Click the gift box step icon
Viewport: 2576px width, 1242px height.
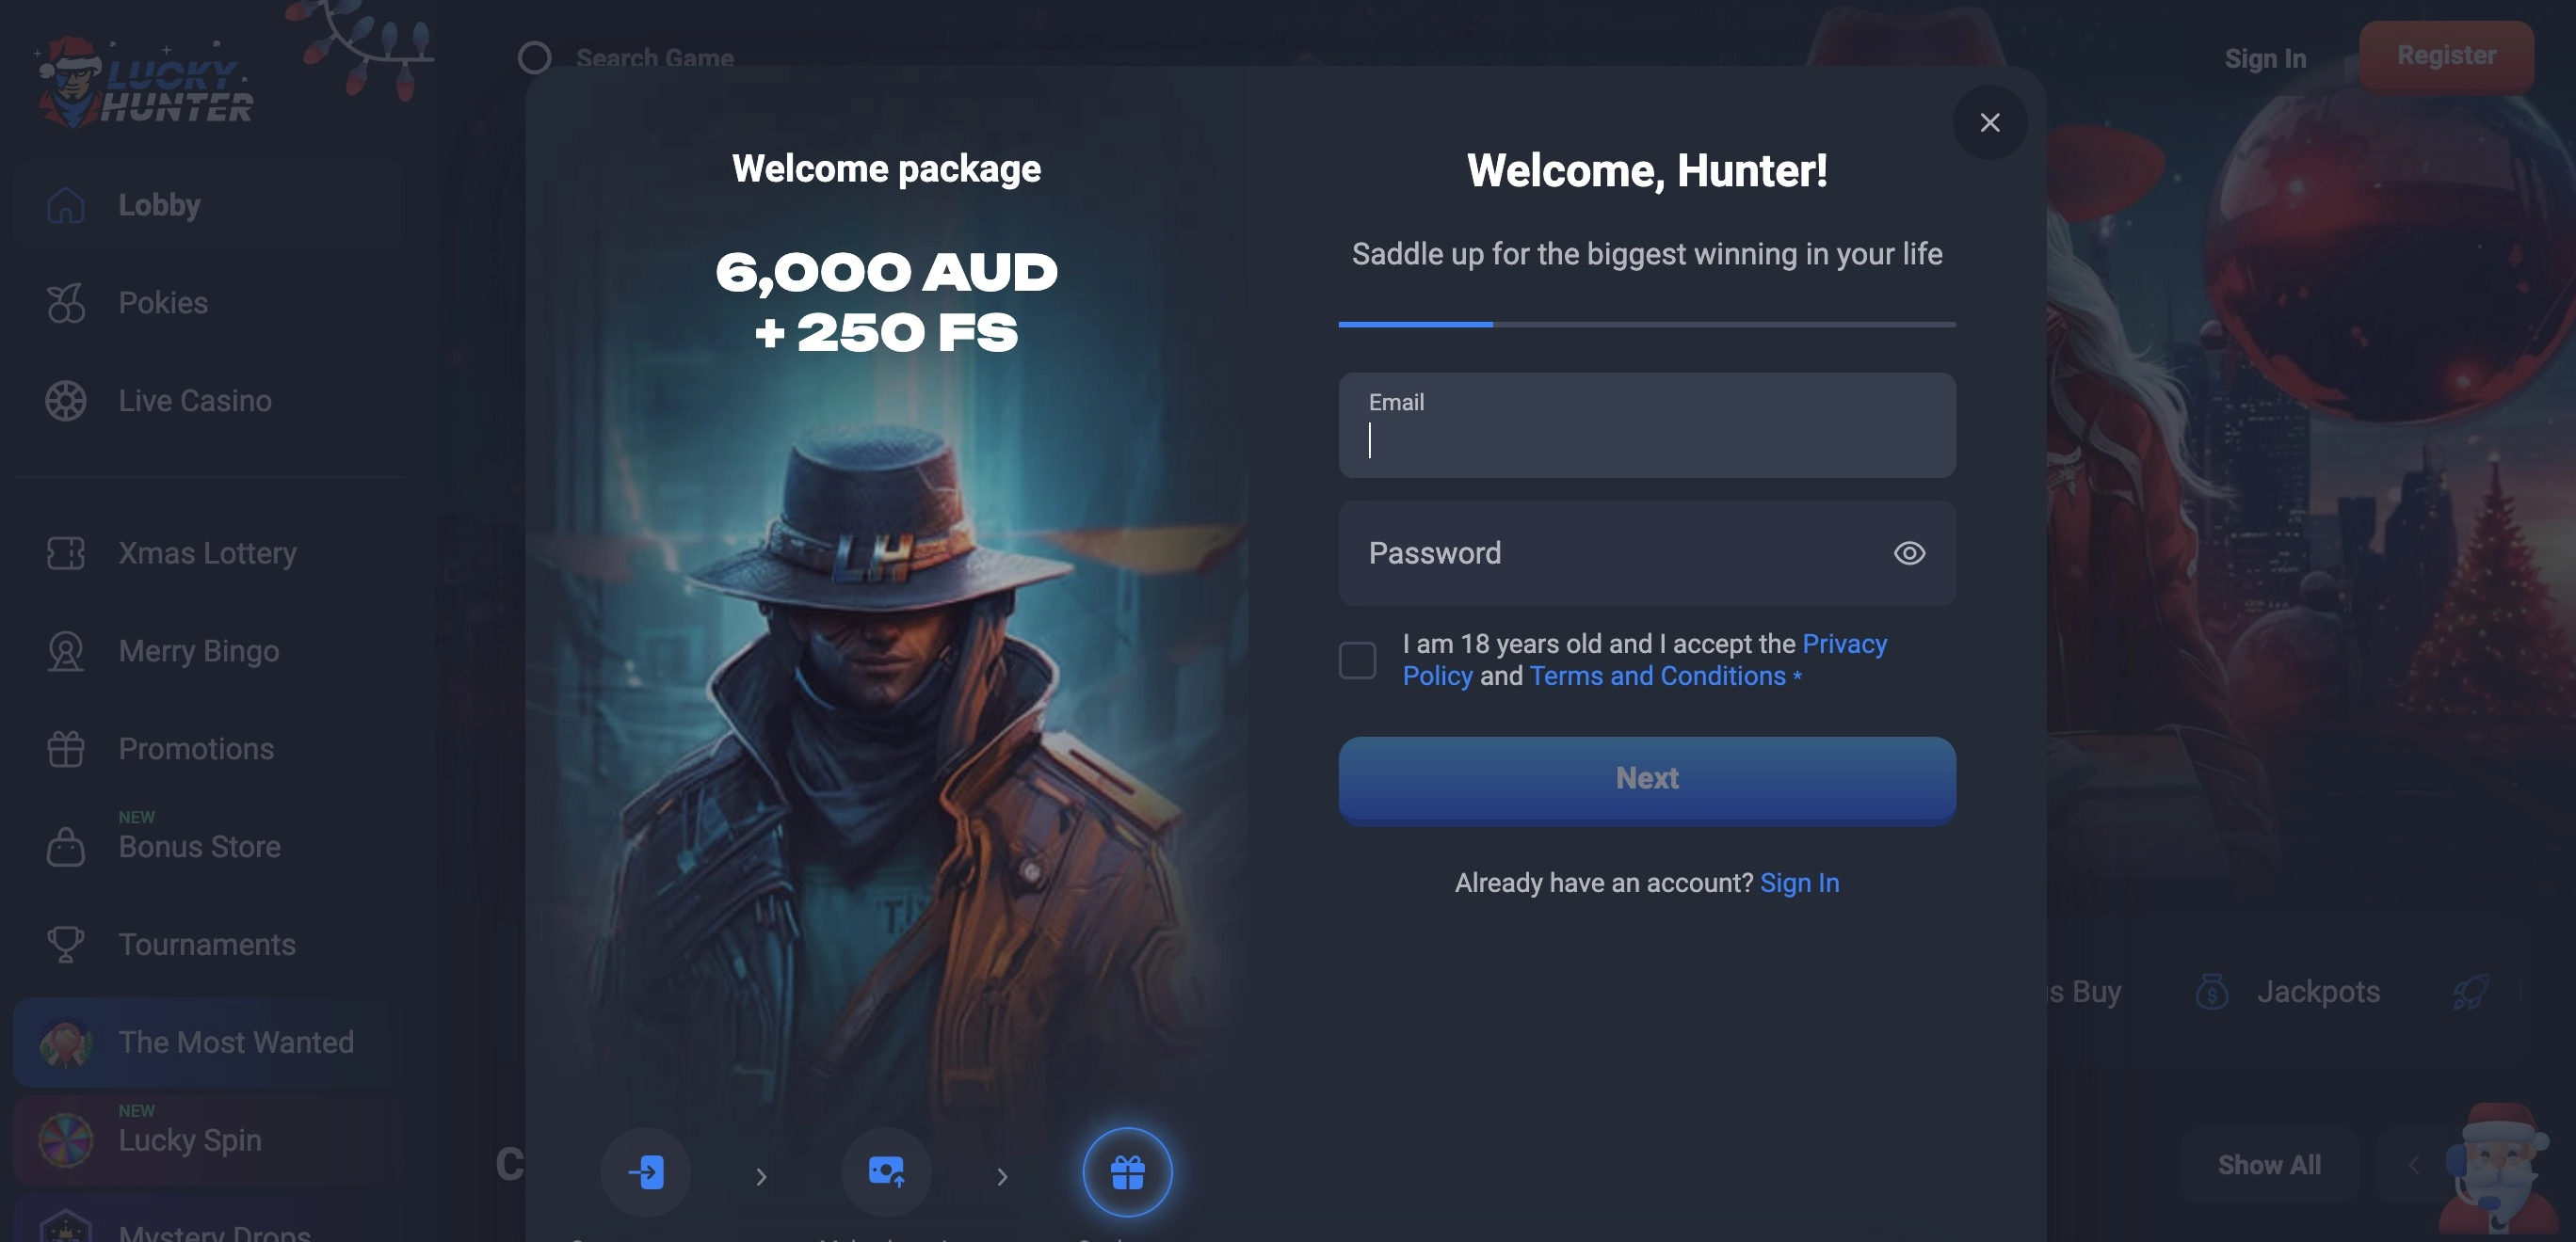point(1127,1171)
